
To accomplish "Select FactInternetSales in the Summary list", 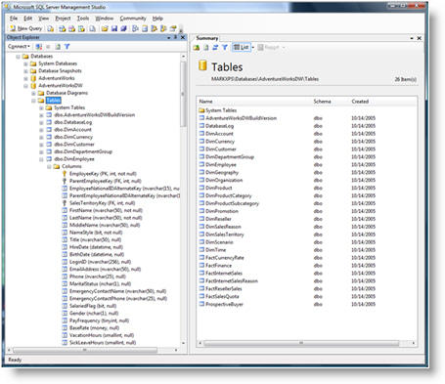I will tap(224, 274).
